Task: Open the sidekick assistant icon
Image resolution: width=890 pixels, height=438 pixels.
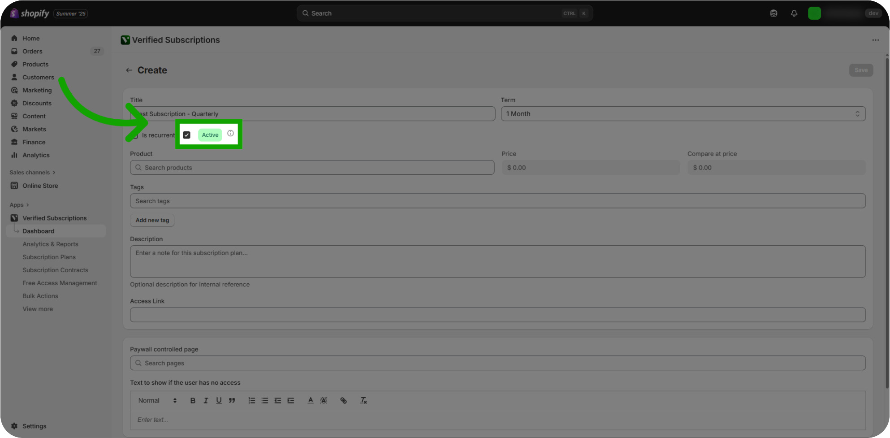Action: tap(773, 13)
